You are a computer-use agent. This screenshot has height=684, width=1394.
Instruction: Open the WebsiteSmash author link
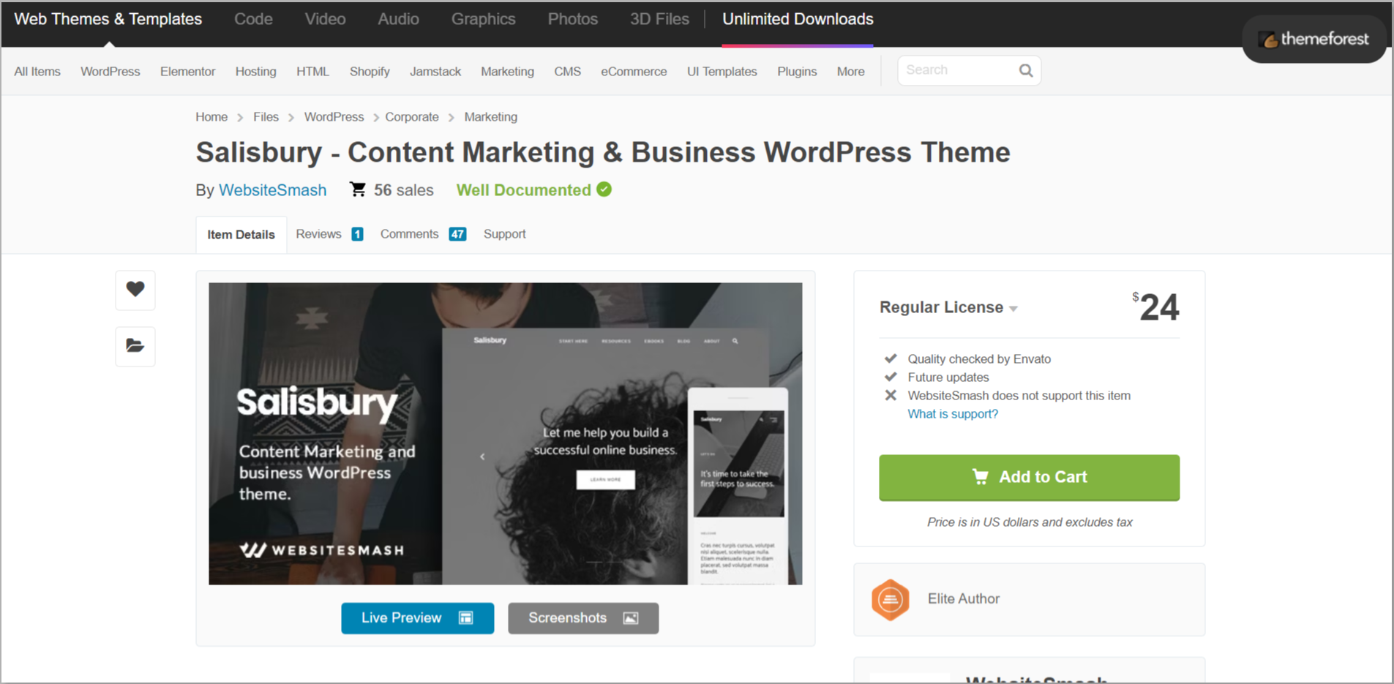pyautogui.click(x=272, y=190)
